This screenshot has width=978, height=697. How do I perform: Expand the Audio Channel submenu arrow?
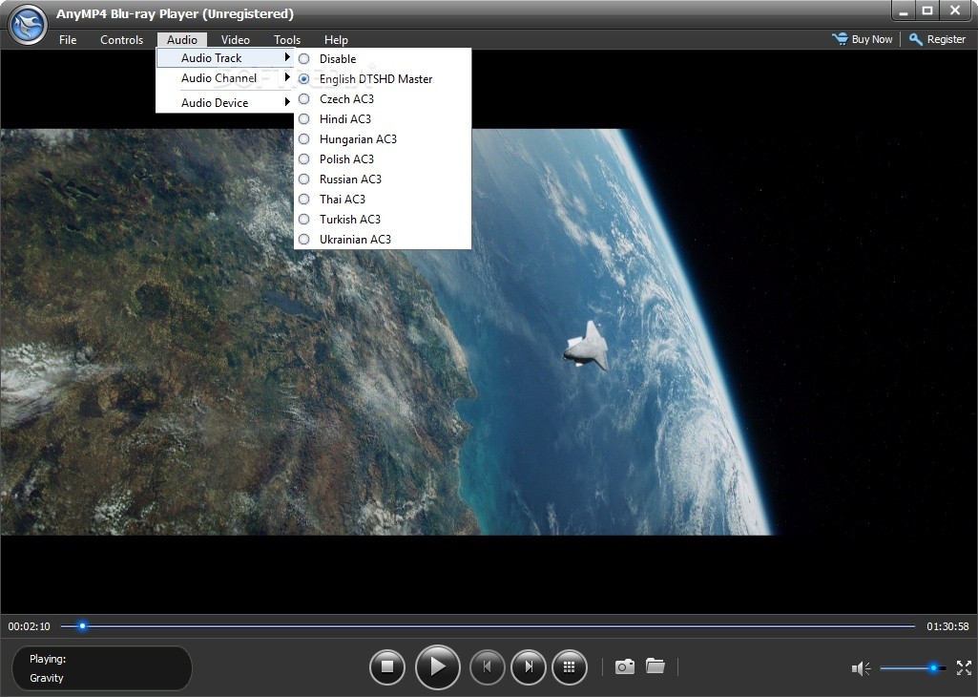click(x=287, y=77)
